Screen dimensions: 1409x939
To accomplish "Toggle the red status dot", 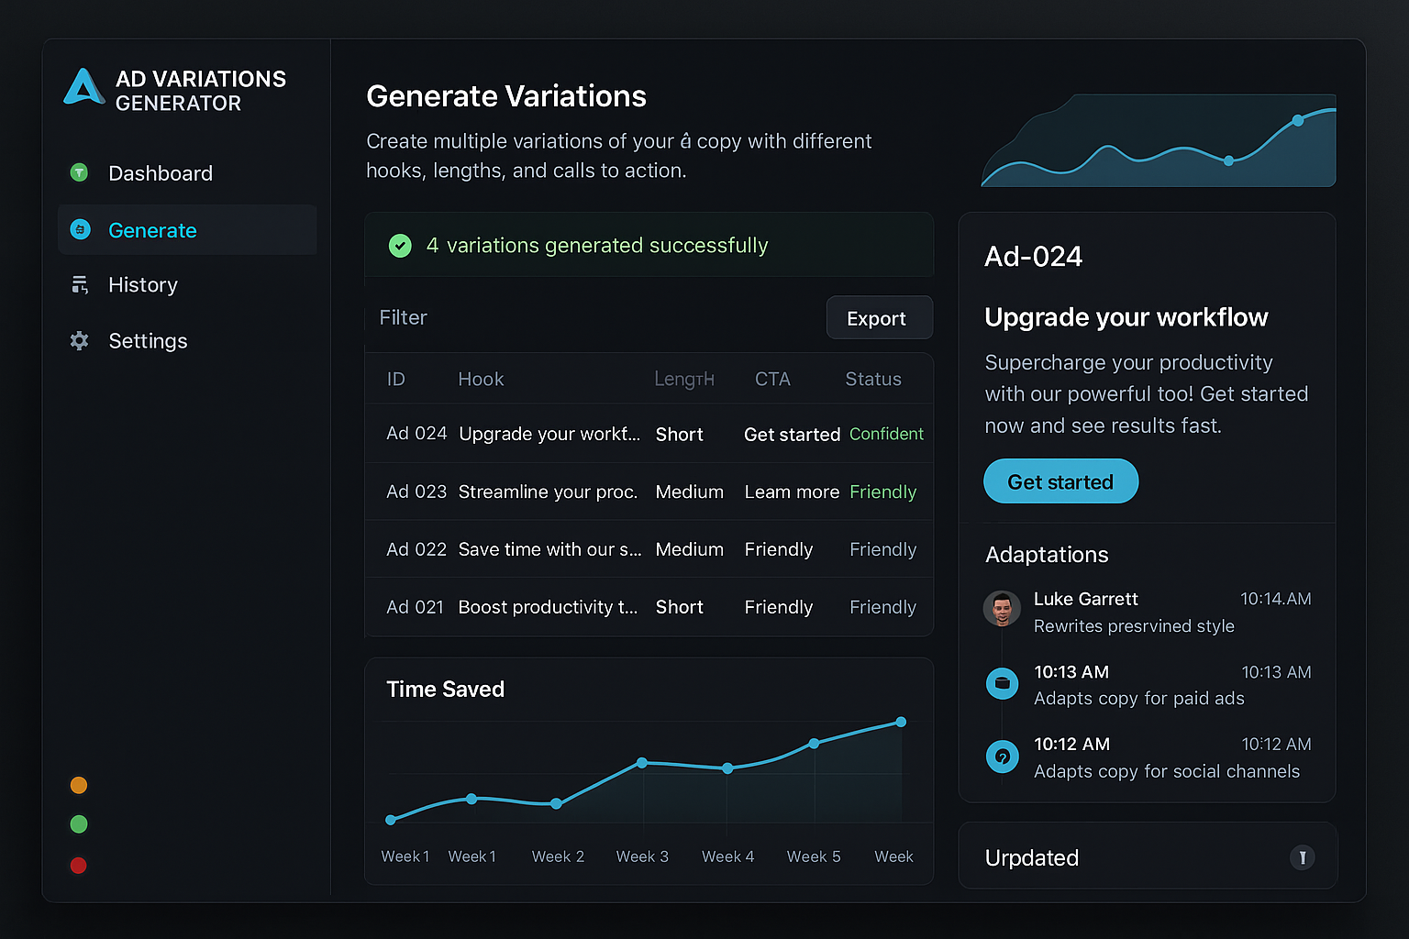I will [x=78, y=865].
